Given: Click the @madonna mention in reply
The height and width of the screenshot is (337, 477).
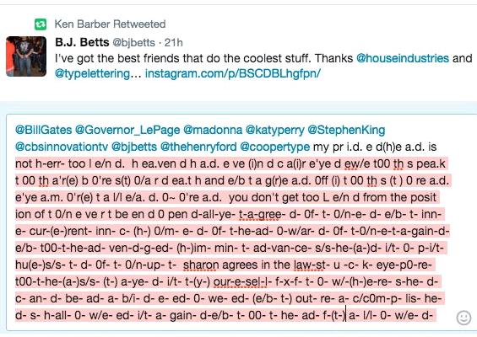Looking at the screenshot, I should pos(213,130).
